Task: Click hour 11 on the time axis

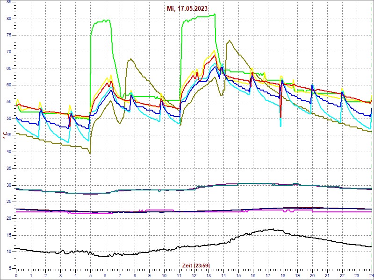Action: coord(179,275)
